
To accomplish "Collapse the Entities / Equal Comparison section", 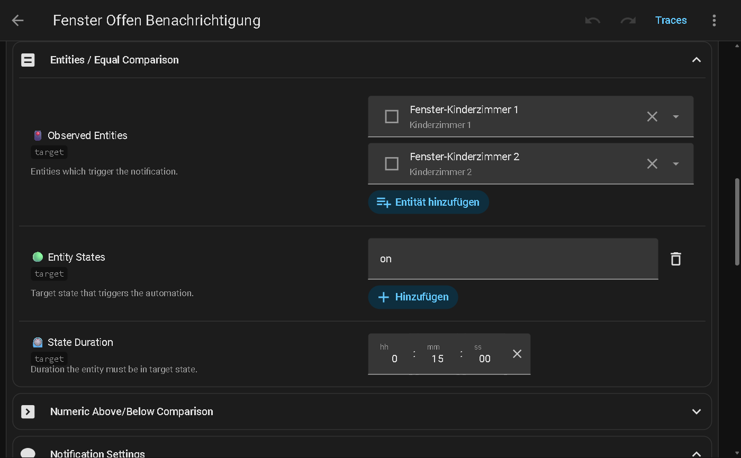I will (x=697, y=60).
